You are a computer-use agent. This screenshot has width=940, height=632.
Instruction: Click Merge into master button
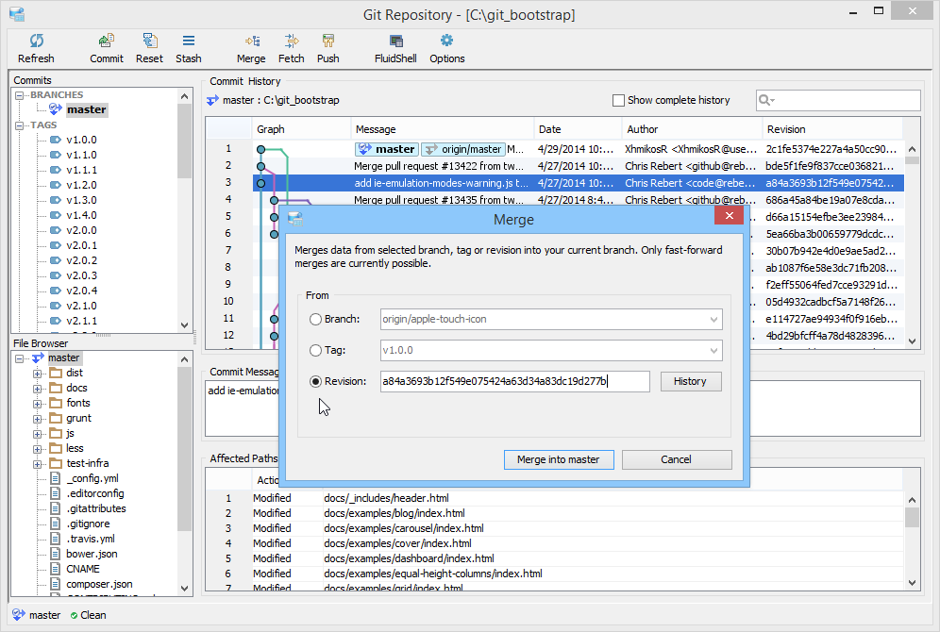pos(559,459)
